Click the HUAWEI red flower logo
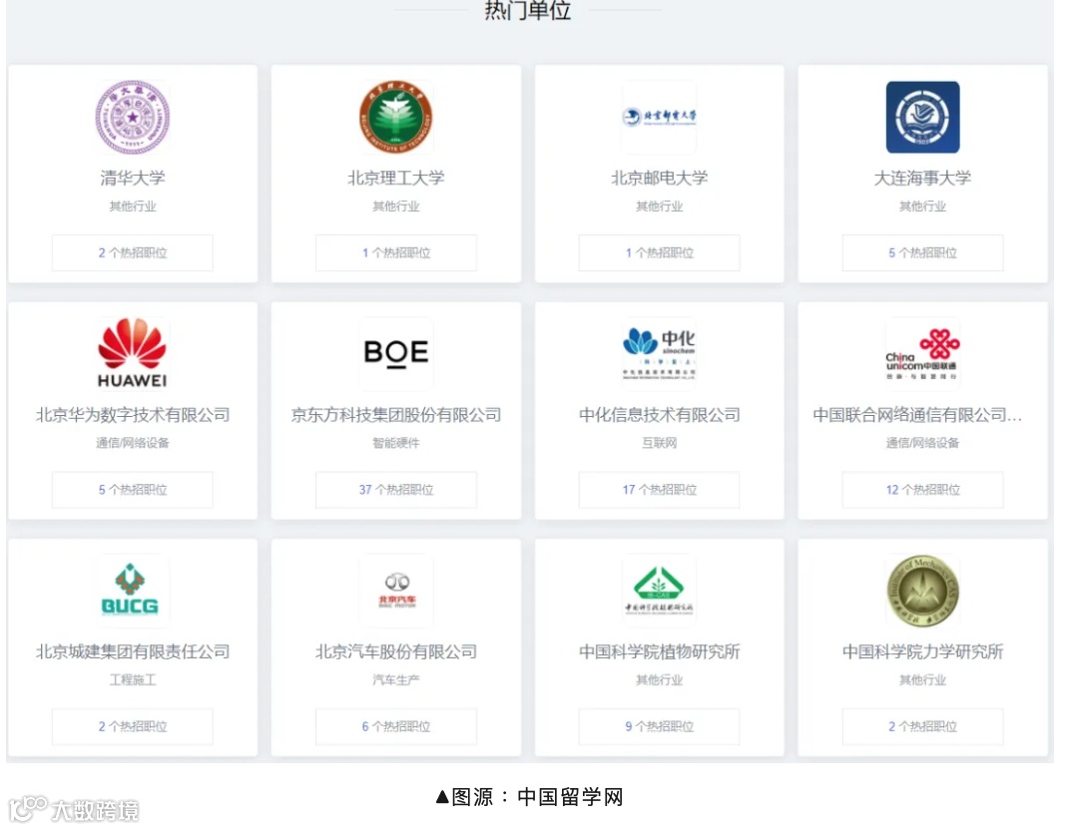Viewport: 1066px width, 830px height. (132, 353)
